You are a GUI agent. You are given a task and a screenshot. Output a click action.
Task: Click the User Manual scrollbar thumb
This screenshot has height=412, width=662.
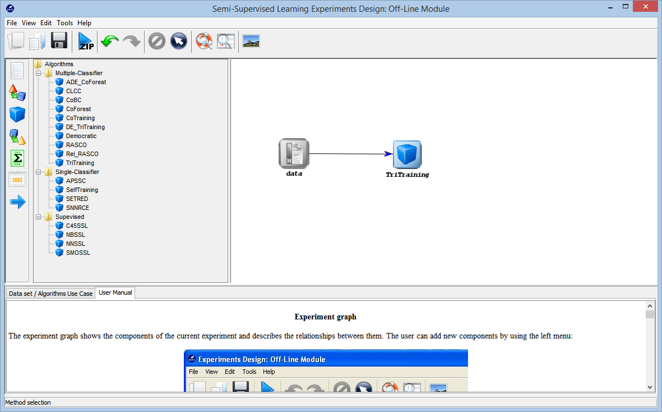[x=650, y=314]
